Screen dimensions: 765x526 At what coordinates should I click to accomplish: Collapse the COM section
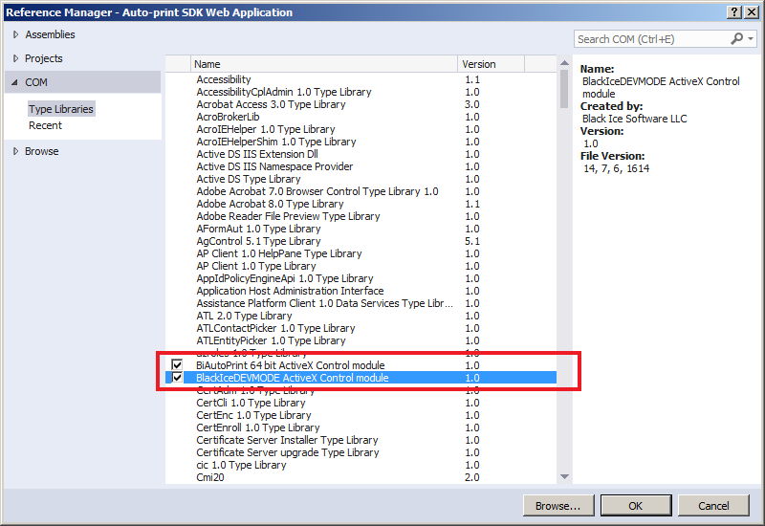click(16, 83)
